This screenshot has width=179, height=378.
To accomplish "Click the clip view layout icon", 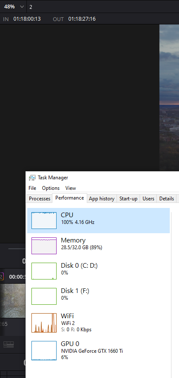I will click(9, 344).
